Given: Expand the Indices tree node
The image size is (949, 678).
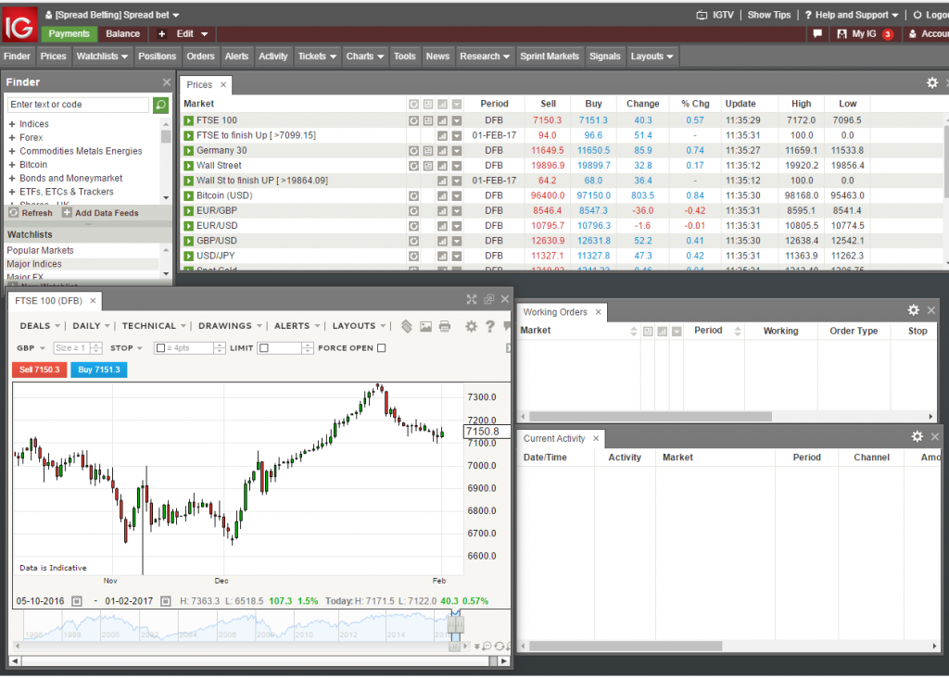Looking at the screenshot, I should [11, 124].
